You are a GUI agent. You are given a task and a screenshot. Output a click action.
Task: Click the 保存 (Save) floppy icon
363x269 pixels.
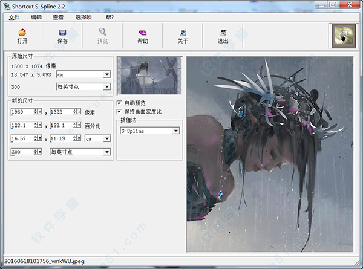[62, 32]
